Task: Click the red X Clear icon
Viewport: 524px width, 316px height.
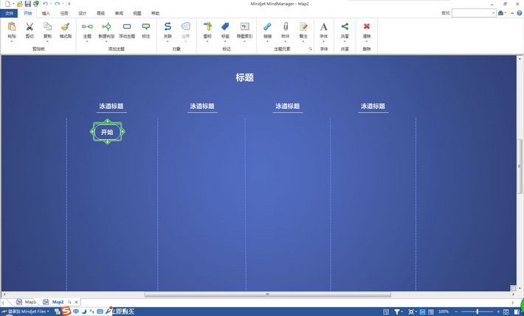Action: [367, 26]
